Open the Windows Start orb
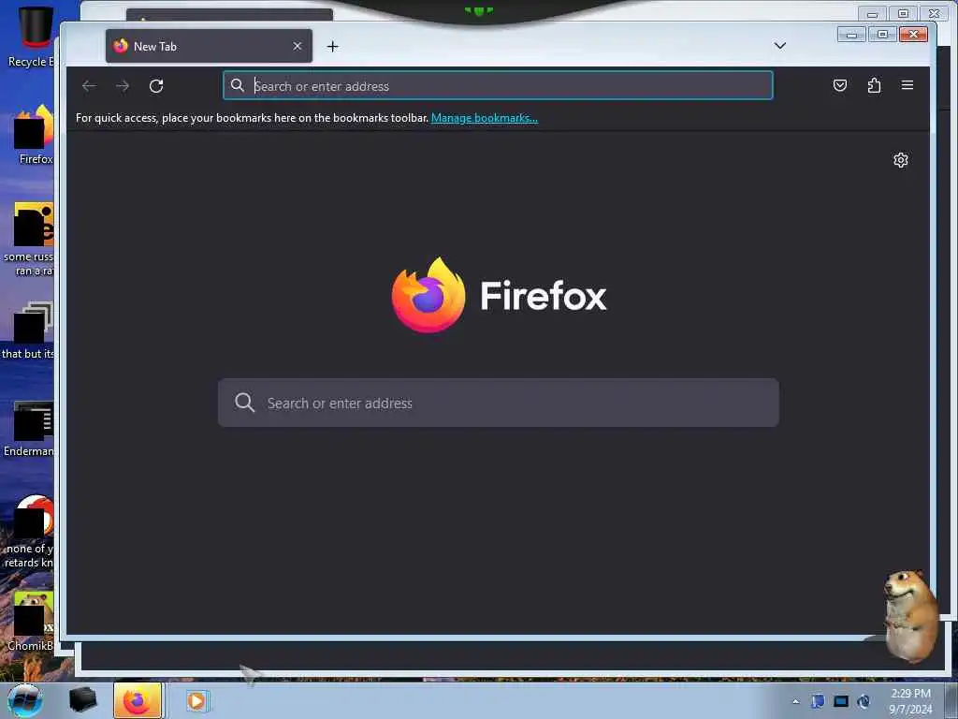 [x=25, y=700]
